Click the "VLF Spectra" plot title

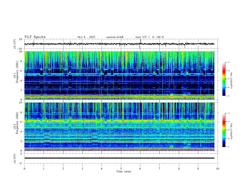tap(35, 37)
